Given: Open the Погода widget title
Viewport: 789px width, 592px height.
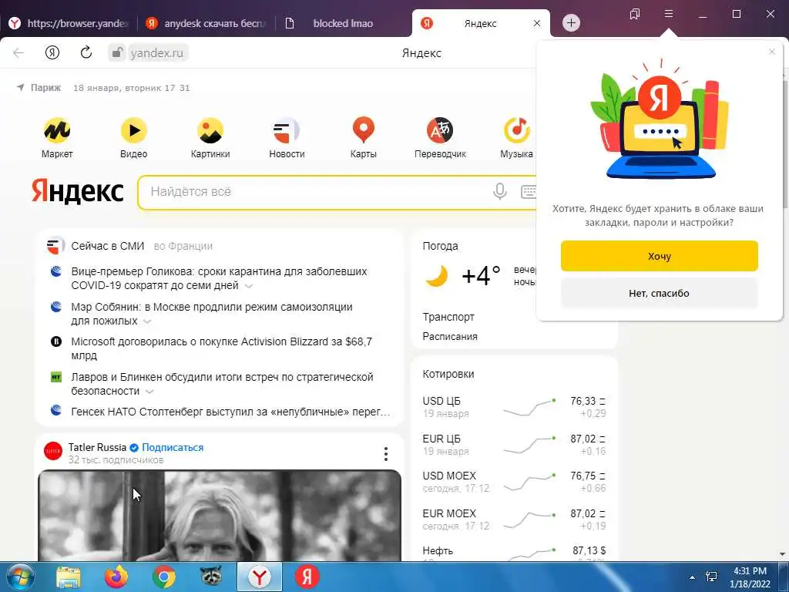Looking at the screenshot, I should tap(440, 246).
